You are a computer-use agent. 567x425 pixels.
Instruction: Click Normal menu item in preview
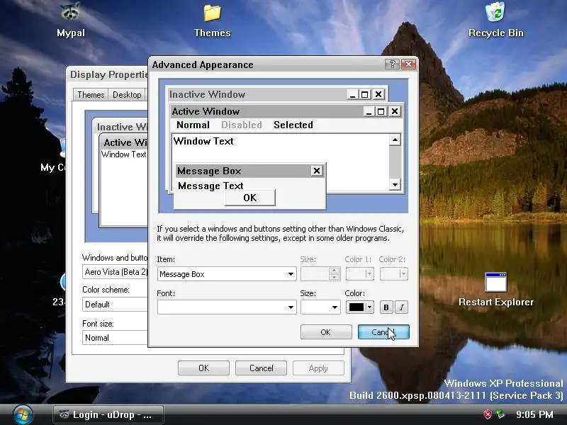pos(193,125)
